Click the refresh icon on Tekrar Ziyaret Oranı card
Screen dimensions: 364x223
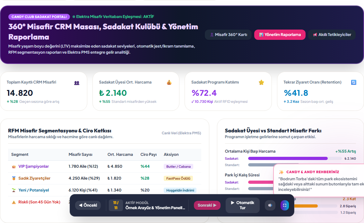(x=353, y=82)
